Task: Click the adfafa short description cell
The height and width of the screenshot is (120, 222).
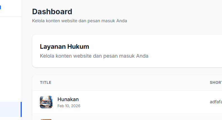Action: pyautogui.click(x=216, y=102)
